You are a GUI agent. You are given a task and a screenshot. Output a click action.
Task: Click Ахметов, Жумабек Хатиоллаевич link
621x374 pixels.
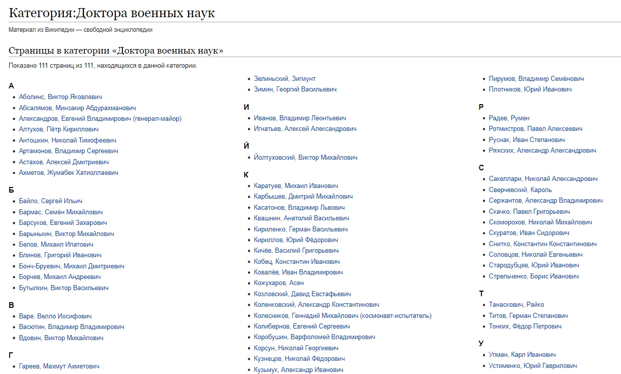coord(68,173)
